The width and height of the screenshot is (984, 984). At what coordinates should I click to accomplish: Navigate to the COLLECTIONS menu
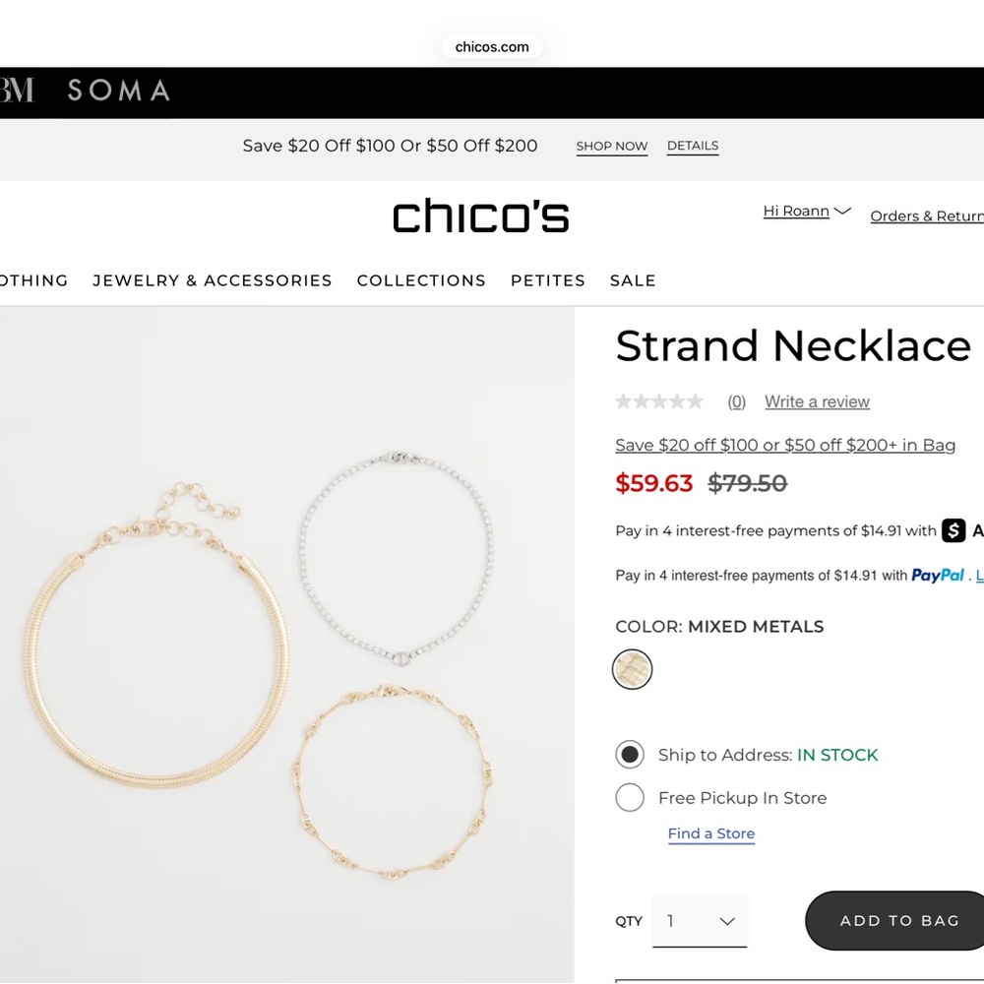click(x=421, y=280)
